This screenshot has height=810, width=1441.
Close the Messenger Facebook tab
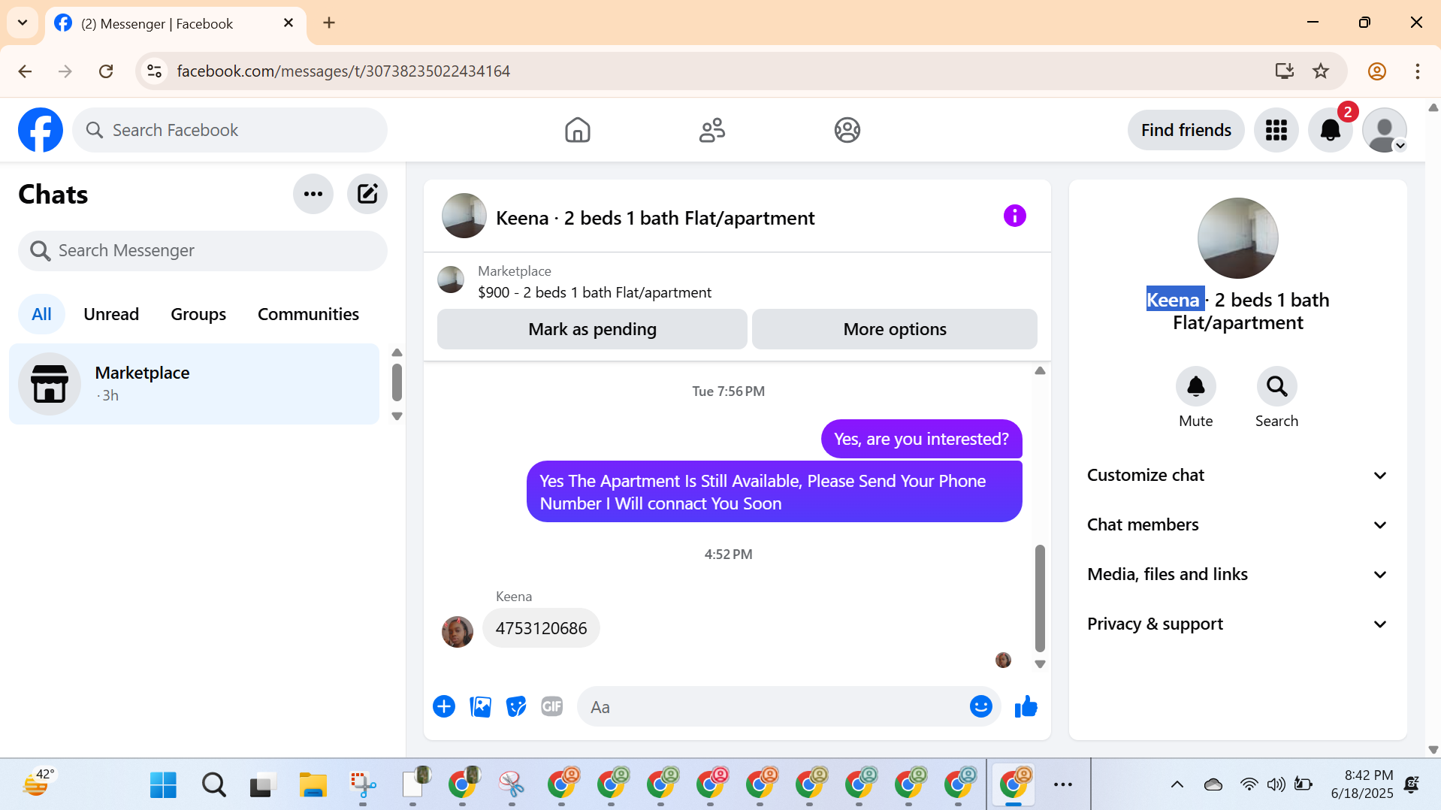288,23
